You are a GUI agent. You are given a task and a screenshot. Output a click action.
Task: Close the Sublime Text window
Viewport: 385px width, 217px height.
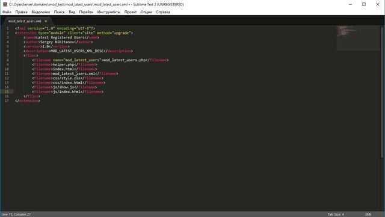tap(378, 4)
